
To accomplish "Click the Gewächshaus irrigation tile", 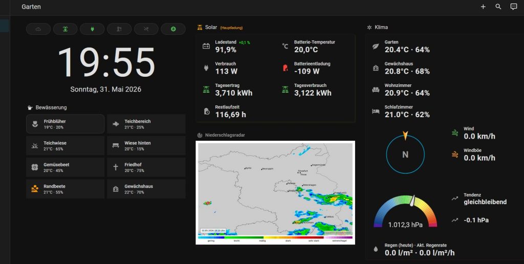I will pos(146,189).
